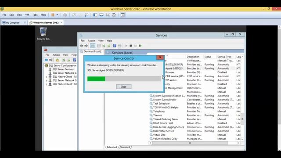Enter VMware full screen mode icon
Screen dimensions: 281x158
[x=108, y=15]
